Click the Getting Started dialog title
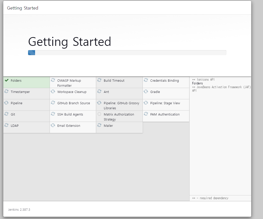This screenshot has width=263, height=219. (23, 8)
